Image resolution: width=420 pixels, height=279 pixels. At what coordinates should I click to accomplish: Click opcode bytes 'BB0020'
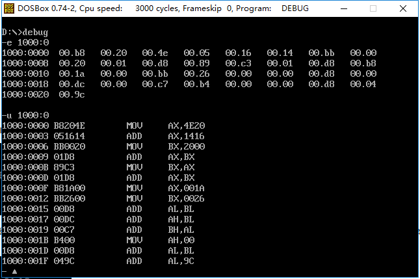[70, 146]
